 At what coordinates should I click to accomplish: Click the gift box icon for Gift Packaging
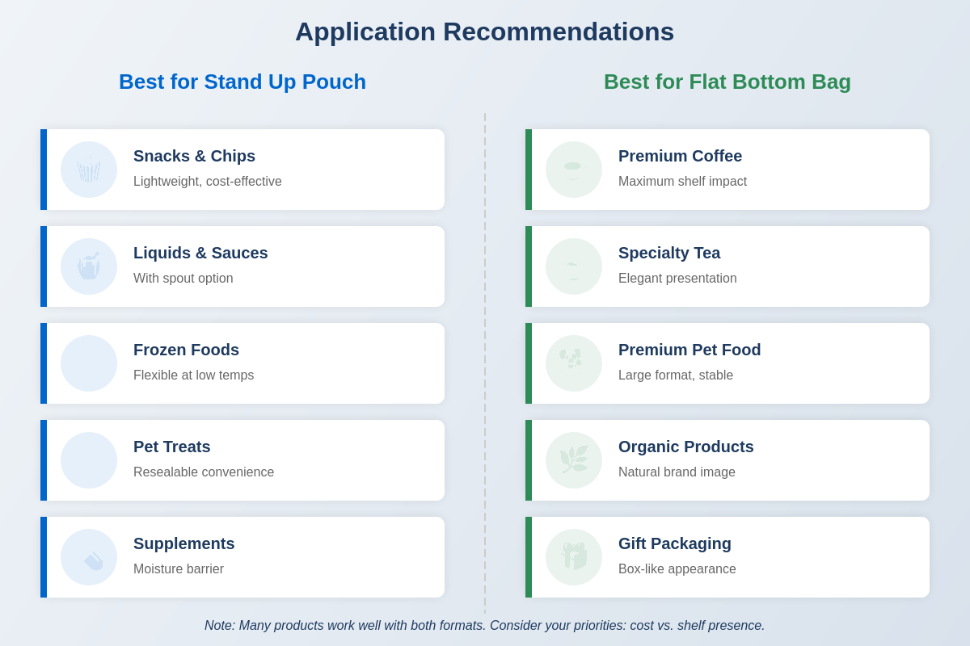(574, 557)
